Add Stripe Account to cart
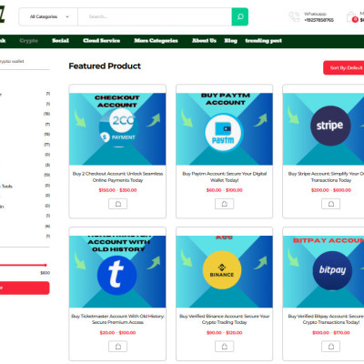Screen dimensions: 364x364 pyautogui.click(x=331, y=204)
